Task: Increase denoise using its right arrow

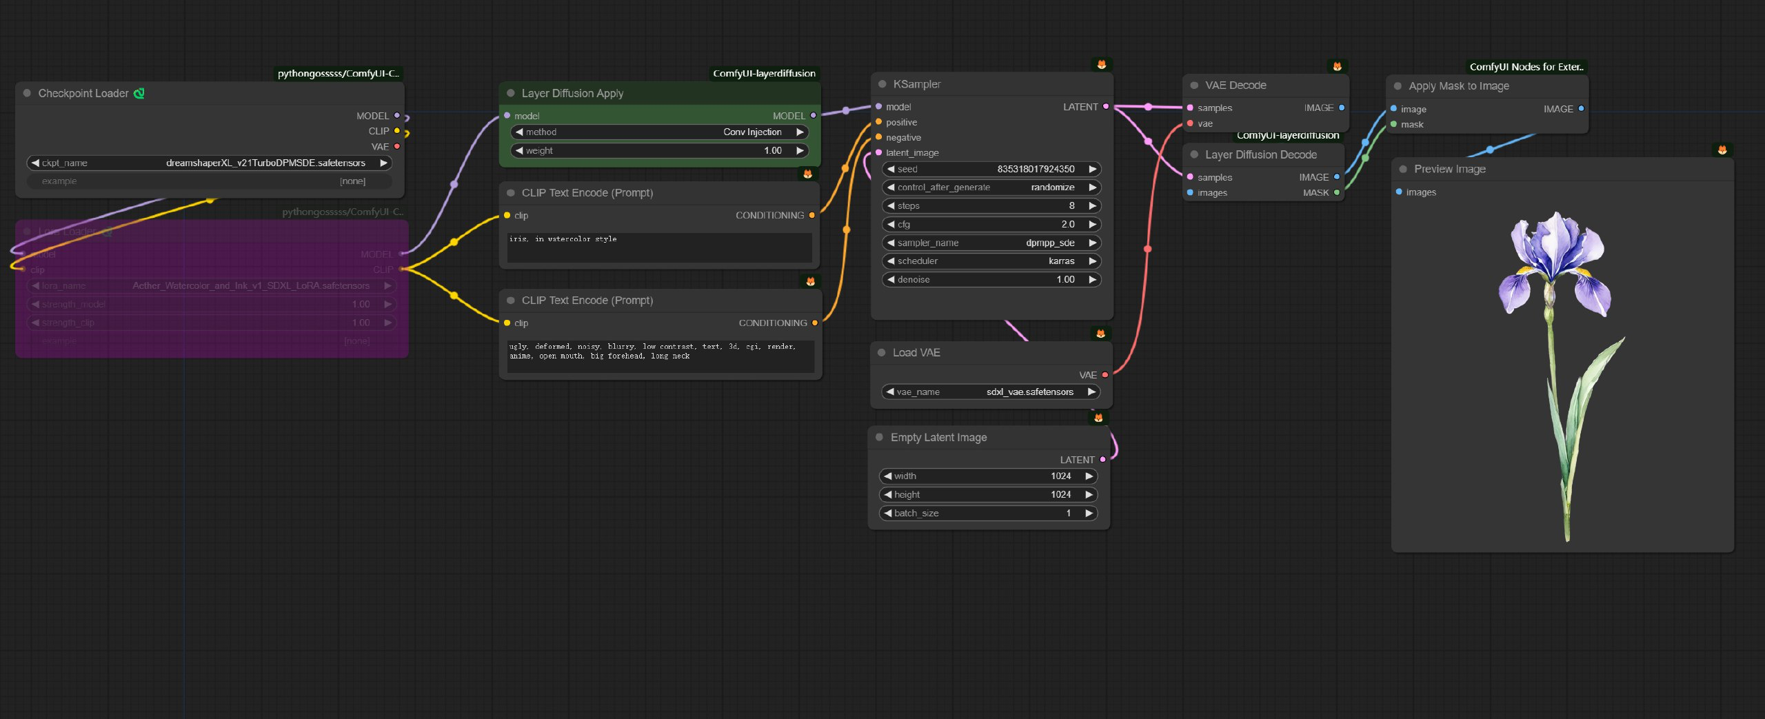Action: pos(1093,280)
